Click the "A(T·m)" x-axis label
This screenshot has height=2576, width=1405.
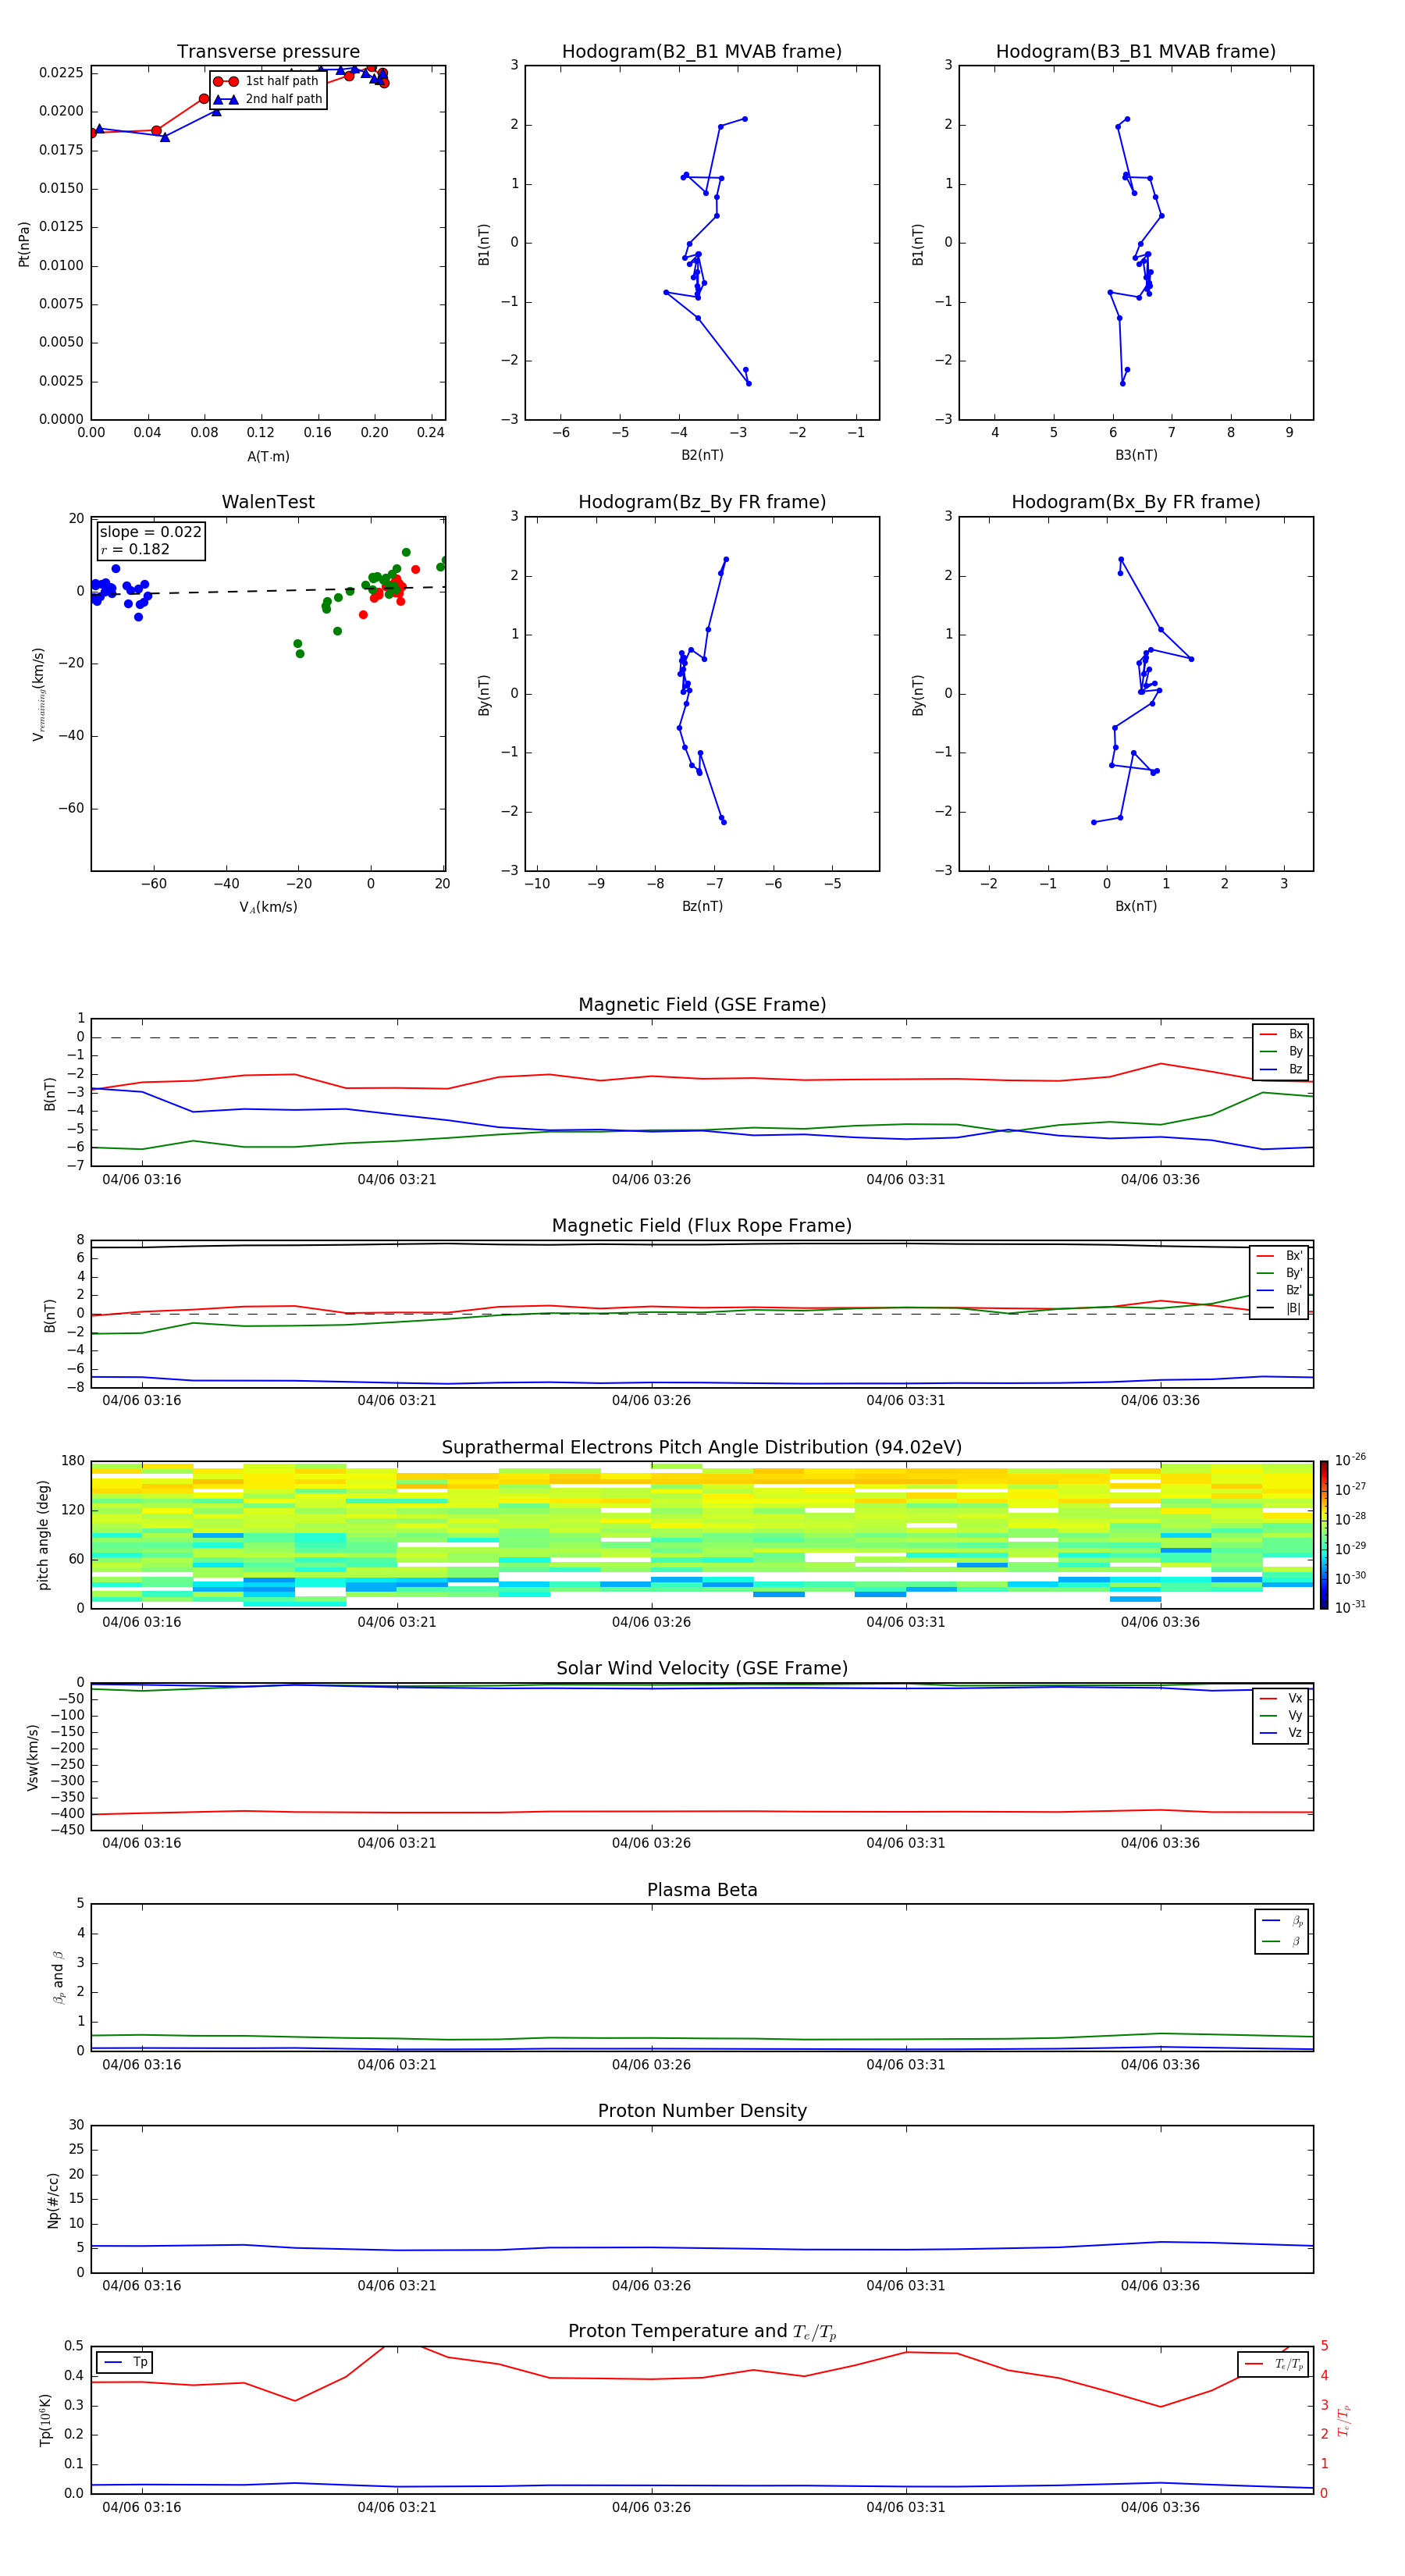pyautogui.click(x=268, y=457)
